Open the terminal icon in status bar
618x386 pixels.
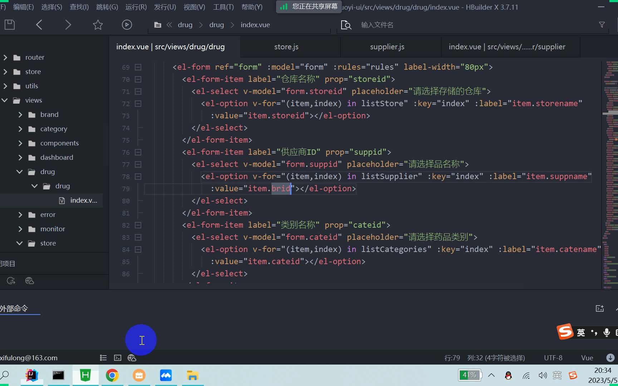click(118, 358)
